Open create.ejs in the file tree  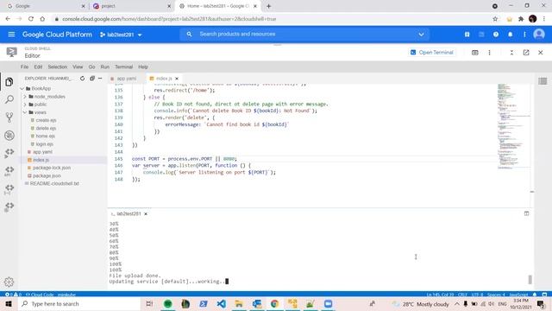pyautogui.click(x=46, y=120)
